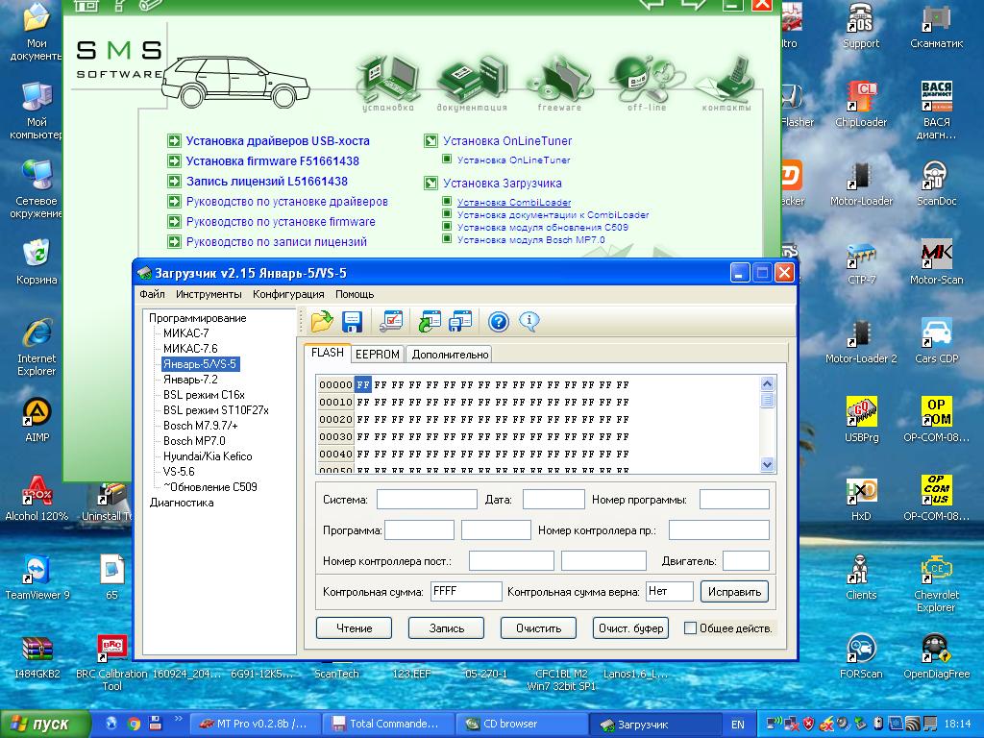Open freeware discs icon in SMS window

(559, 84)
